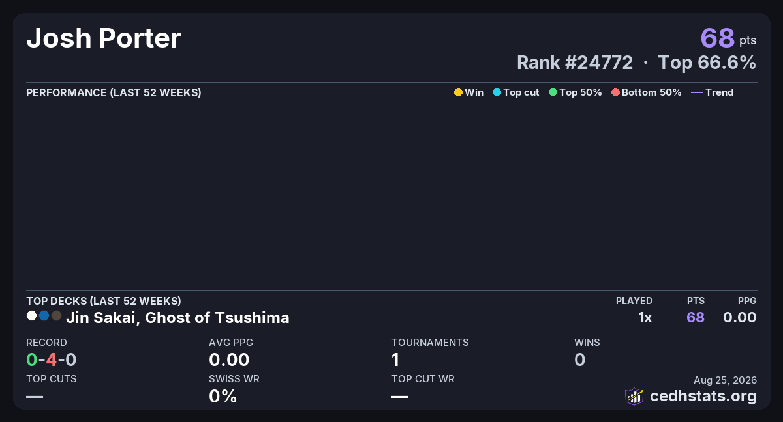Screen dimensions: 783x422
Task: Click the 68 pts total score
Action: point(728,38)
